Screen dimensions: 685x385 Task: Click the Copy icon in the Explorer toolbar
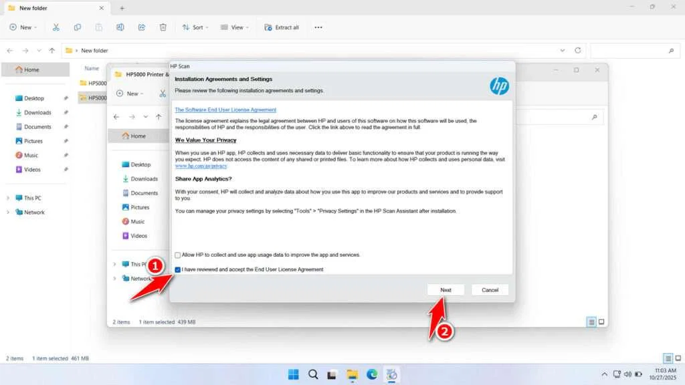coord(78,27)
